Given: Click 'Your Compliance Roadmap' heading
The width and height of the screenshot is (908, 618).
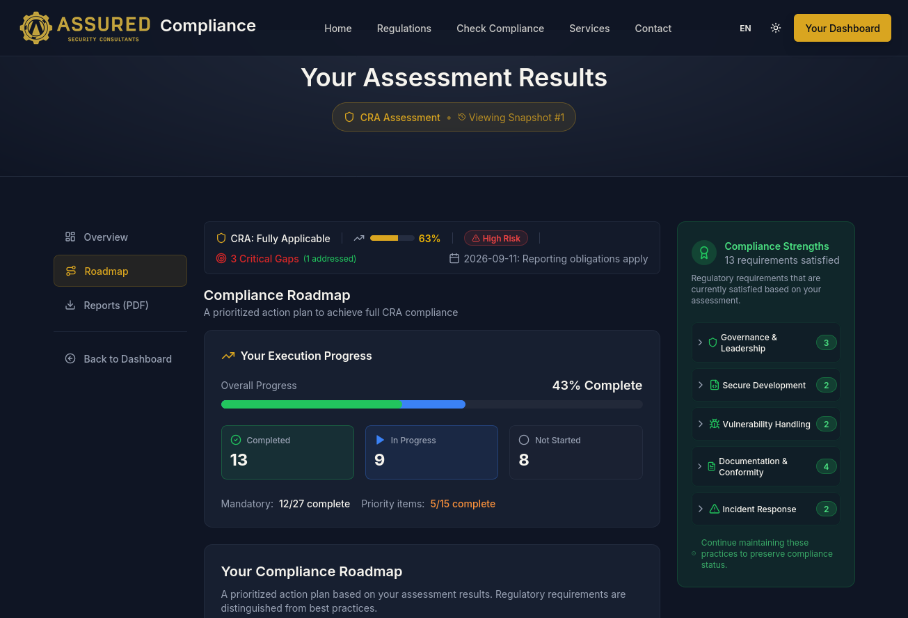Looking at the screenshot, I should (x=312, y=571).
